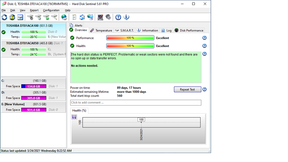Screen dimensions: 288x162
Task: Select the TOSHIBA DT01ACA100 disk entry
Action: coord(33,31)
